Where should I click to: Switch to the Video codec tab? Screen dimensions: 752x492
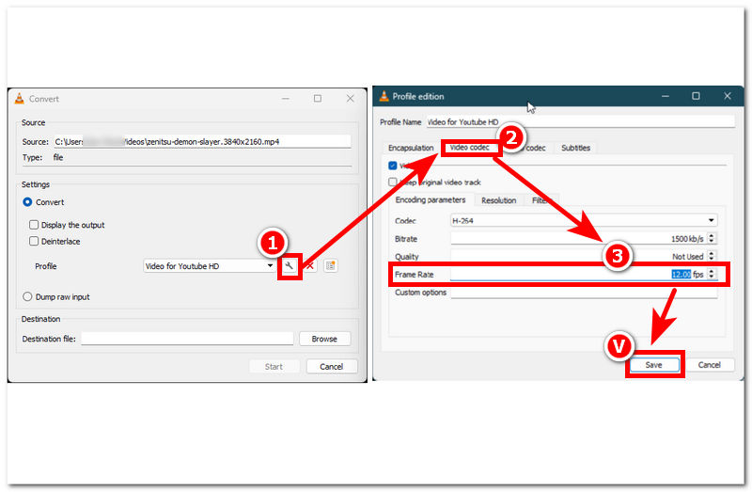click(x=469, y=148)
